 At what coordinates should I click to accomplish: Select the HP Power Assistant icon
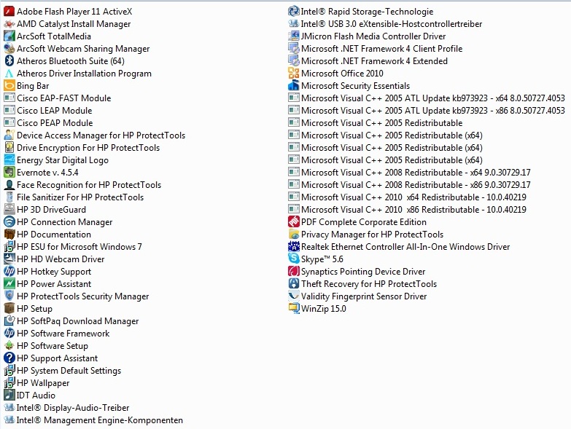point(9,283)
